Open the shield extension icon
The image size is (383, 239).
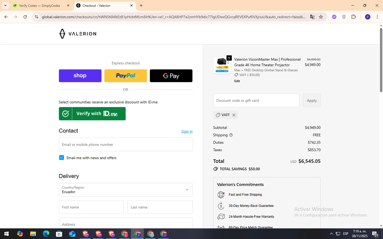344,17
